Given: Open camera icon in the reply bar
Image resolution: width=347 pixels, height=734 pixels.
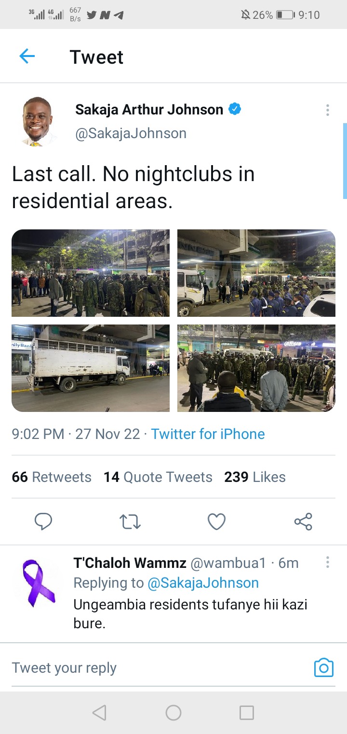Looking at the screenshot, I should [324, 668].
